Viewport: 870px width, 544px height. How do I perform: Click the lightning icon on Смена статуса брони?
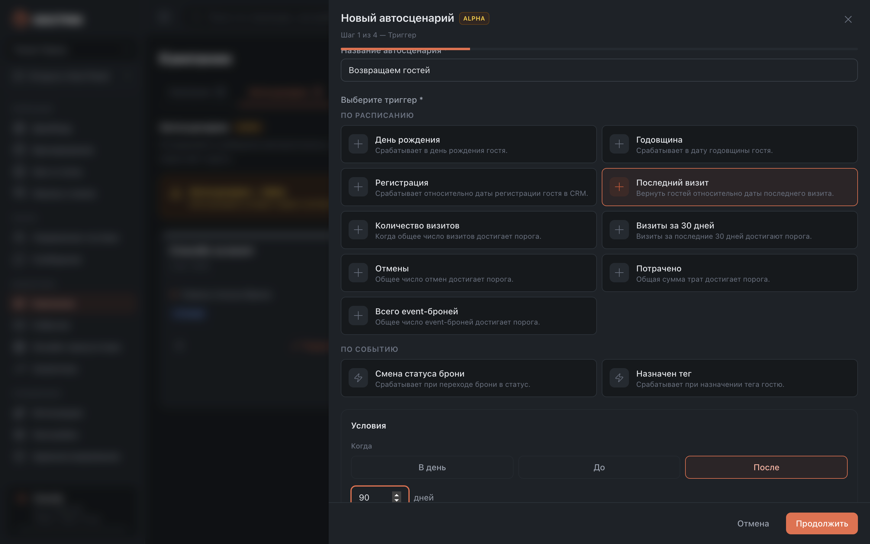pyautogui.click(x=358, y=378)
